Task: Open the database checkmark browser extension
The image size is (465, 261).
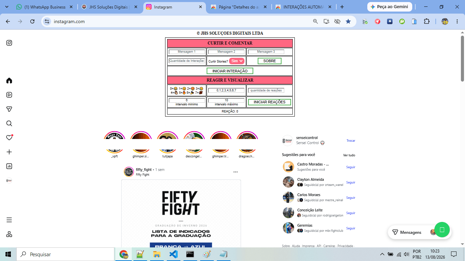Action: 365,21
